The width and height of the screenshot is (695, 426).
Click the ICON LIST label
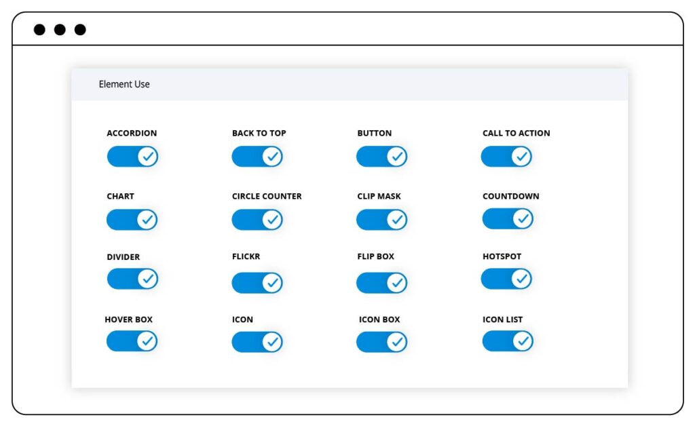tap(503, 319)
